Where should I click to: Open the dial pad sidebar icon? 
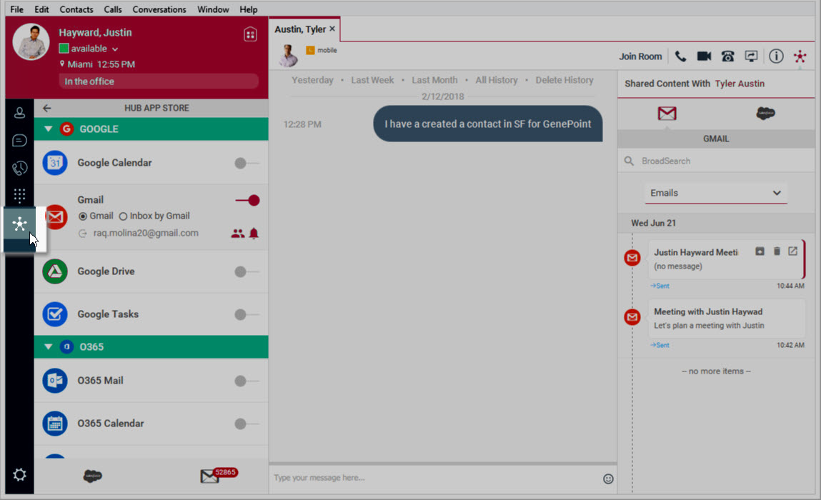pos(19,196)
